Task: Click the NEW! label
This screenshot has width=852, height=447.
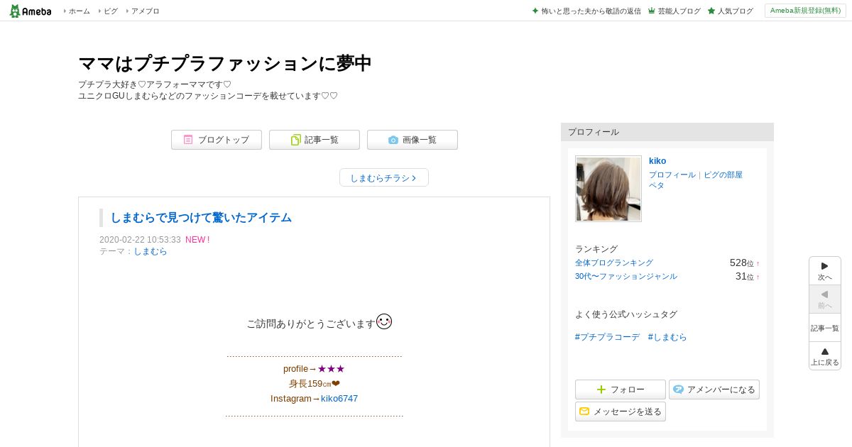Action: pos(197,240)
